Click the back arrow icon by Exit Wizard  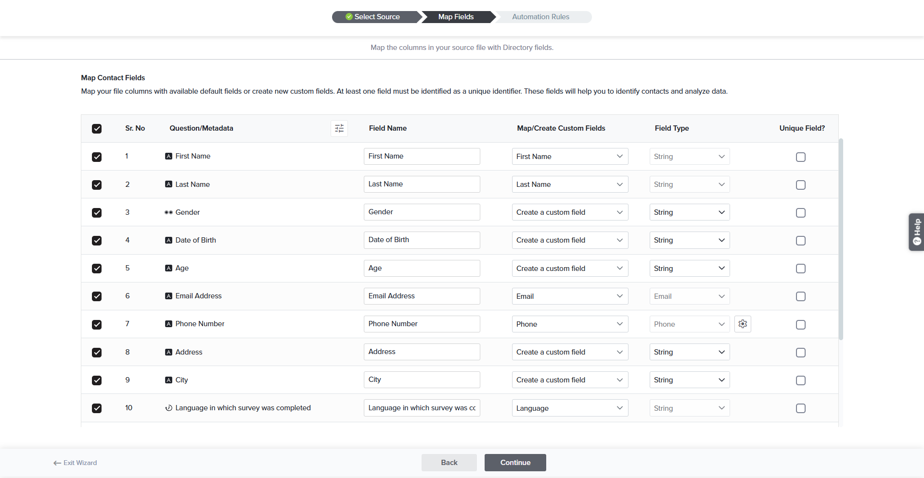coord(57,463)
